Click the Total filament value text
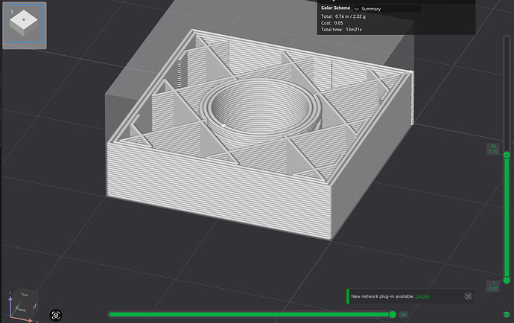The height and width of the screenshot is (323, 514). coord(350,16)
